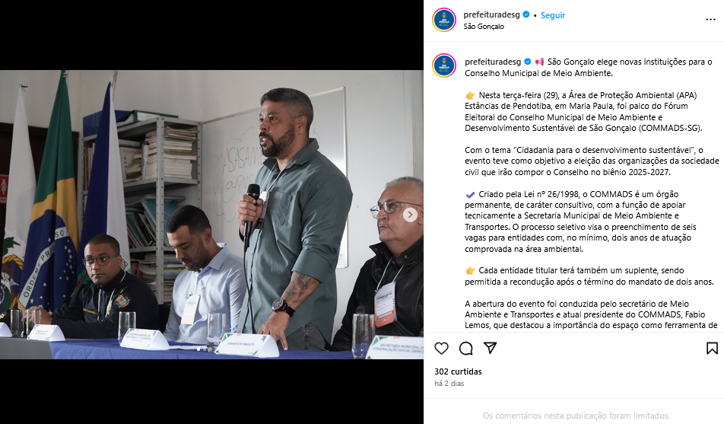Viewport: 724px width, 424px height.
Task: Click the megaphone emoji in caption
Action: click(x=539, y=62)
